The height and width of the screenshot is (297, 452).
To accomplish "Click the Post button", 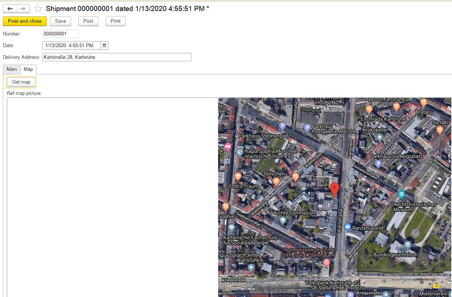I will pos(88,21).
